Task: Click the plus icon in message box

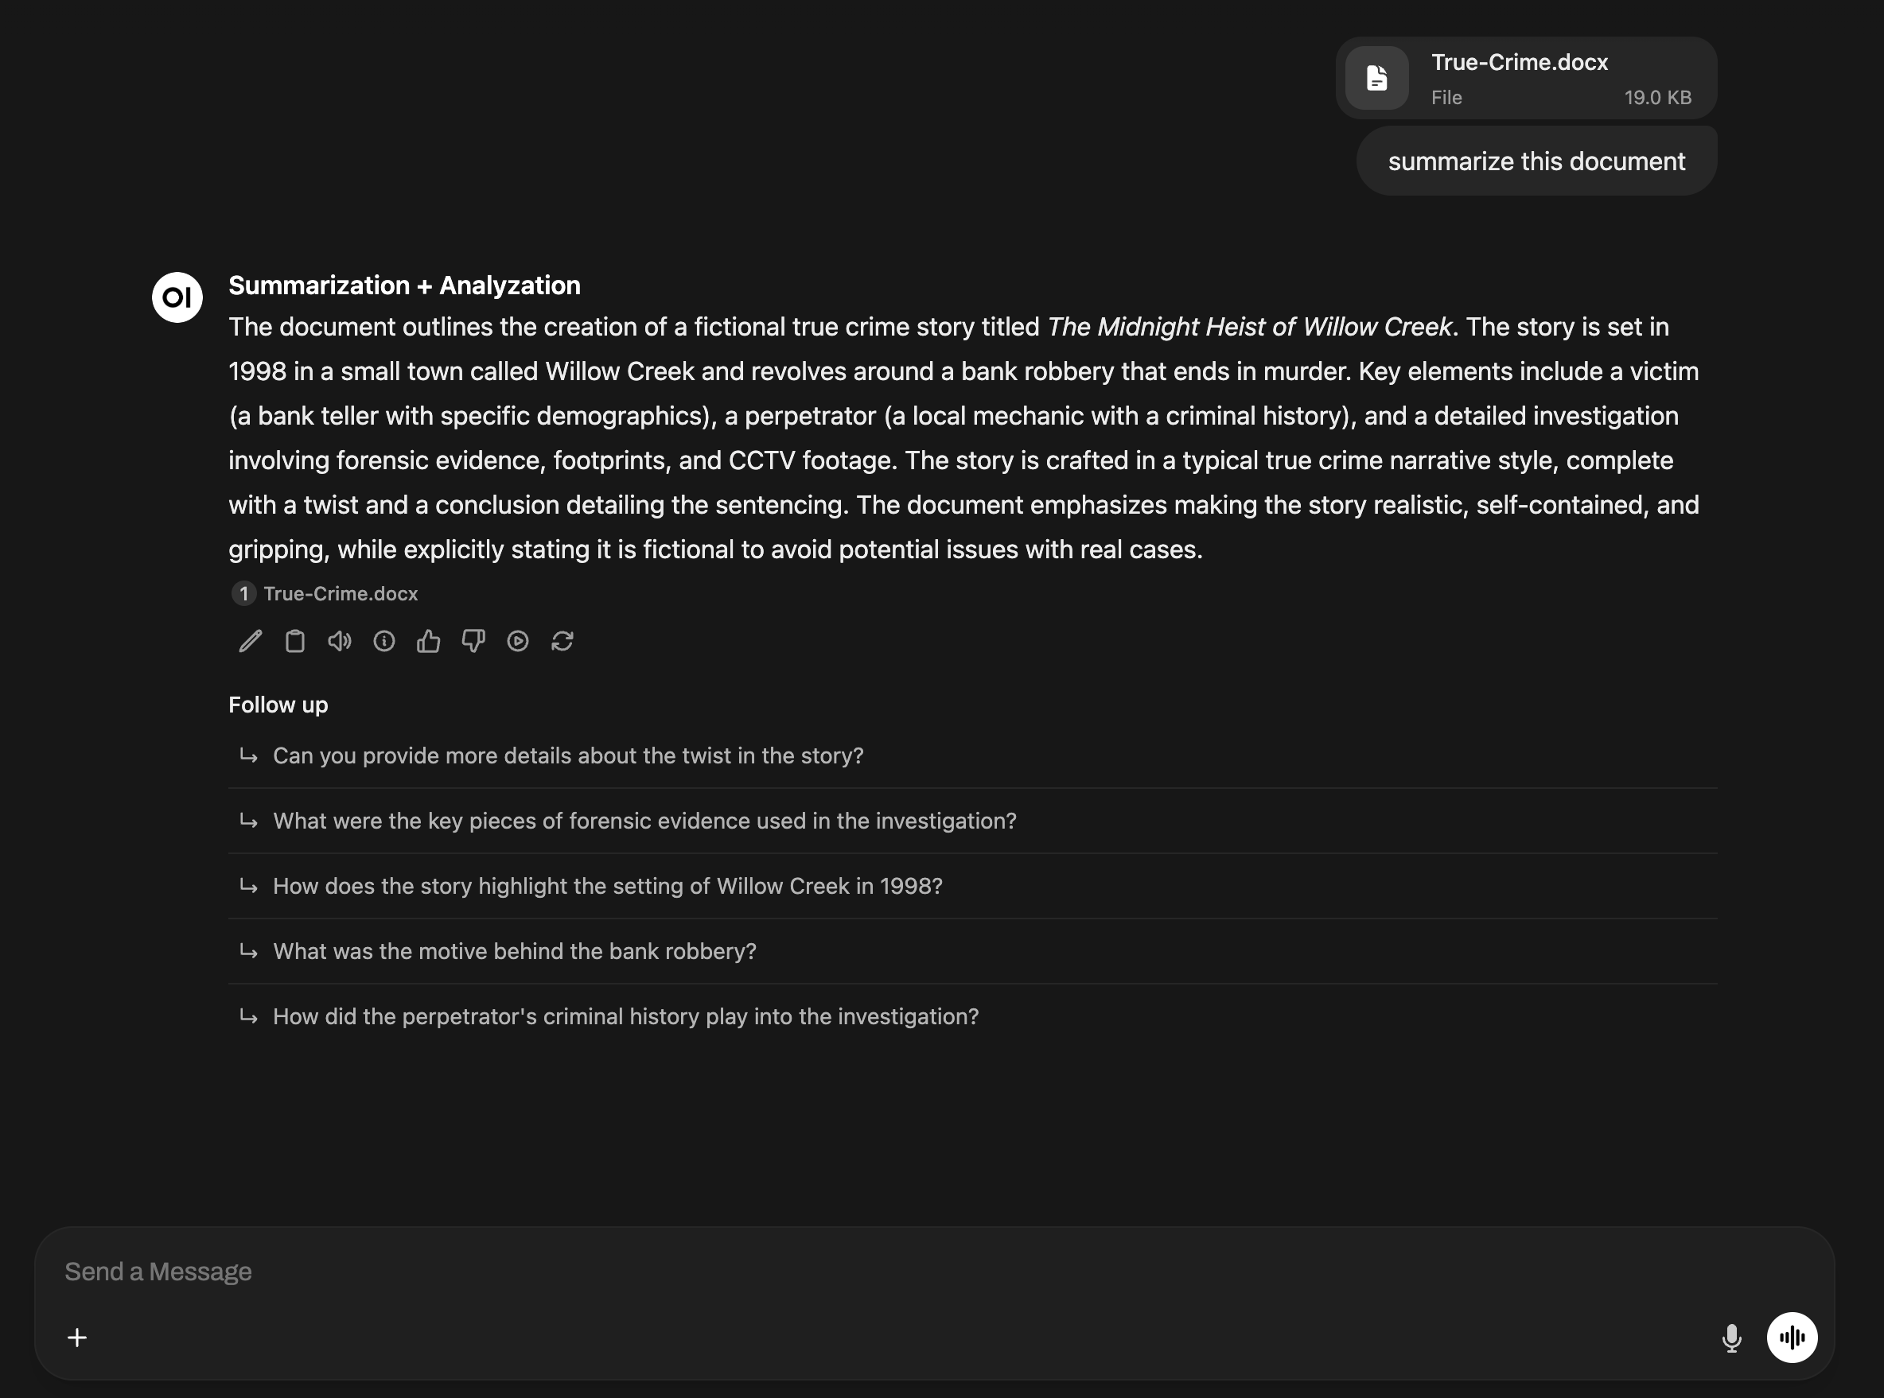Action: [77, 1338]
